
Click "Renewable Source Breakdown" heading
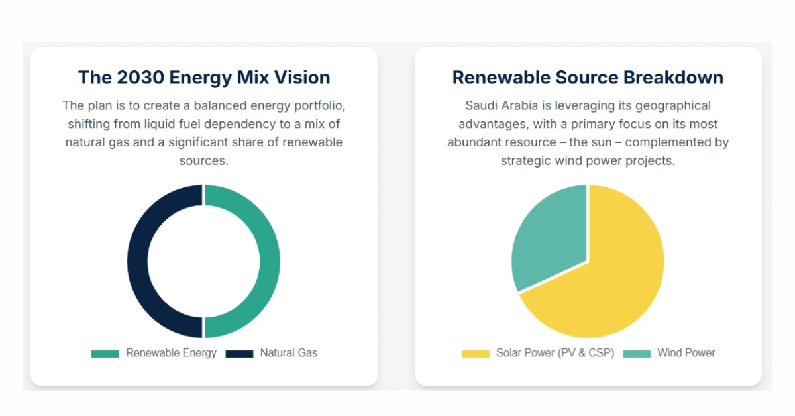(588, 78)
